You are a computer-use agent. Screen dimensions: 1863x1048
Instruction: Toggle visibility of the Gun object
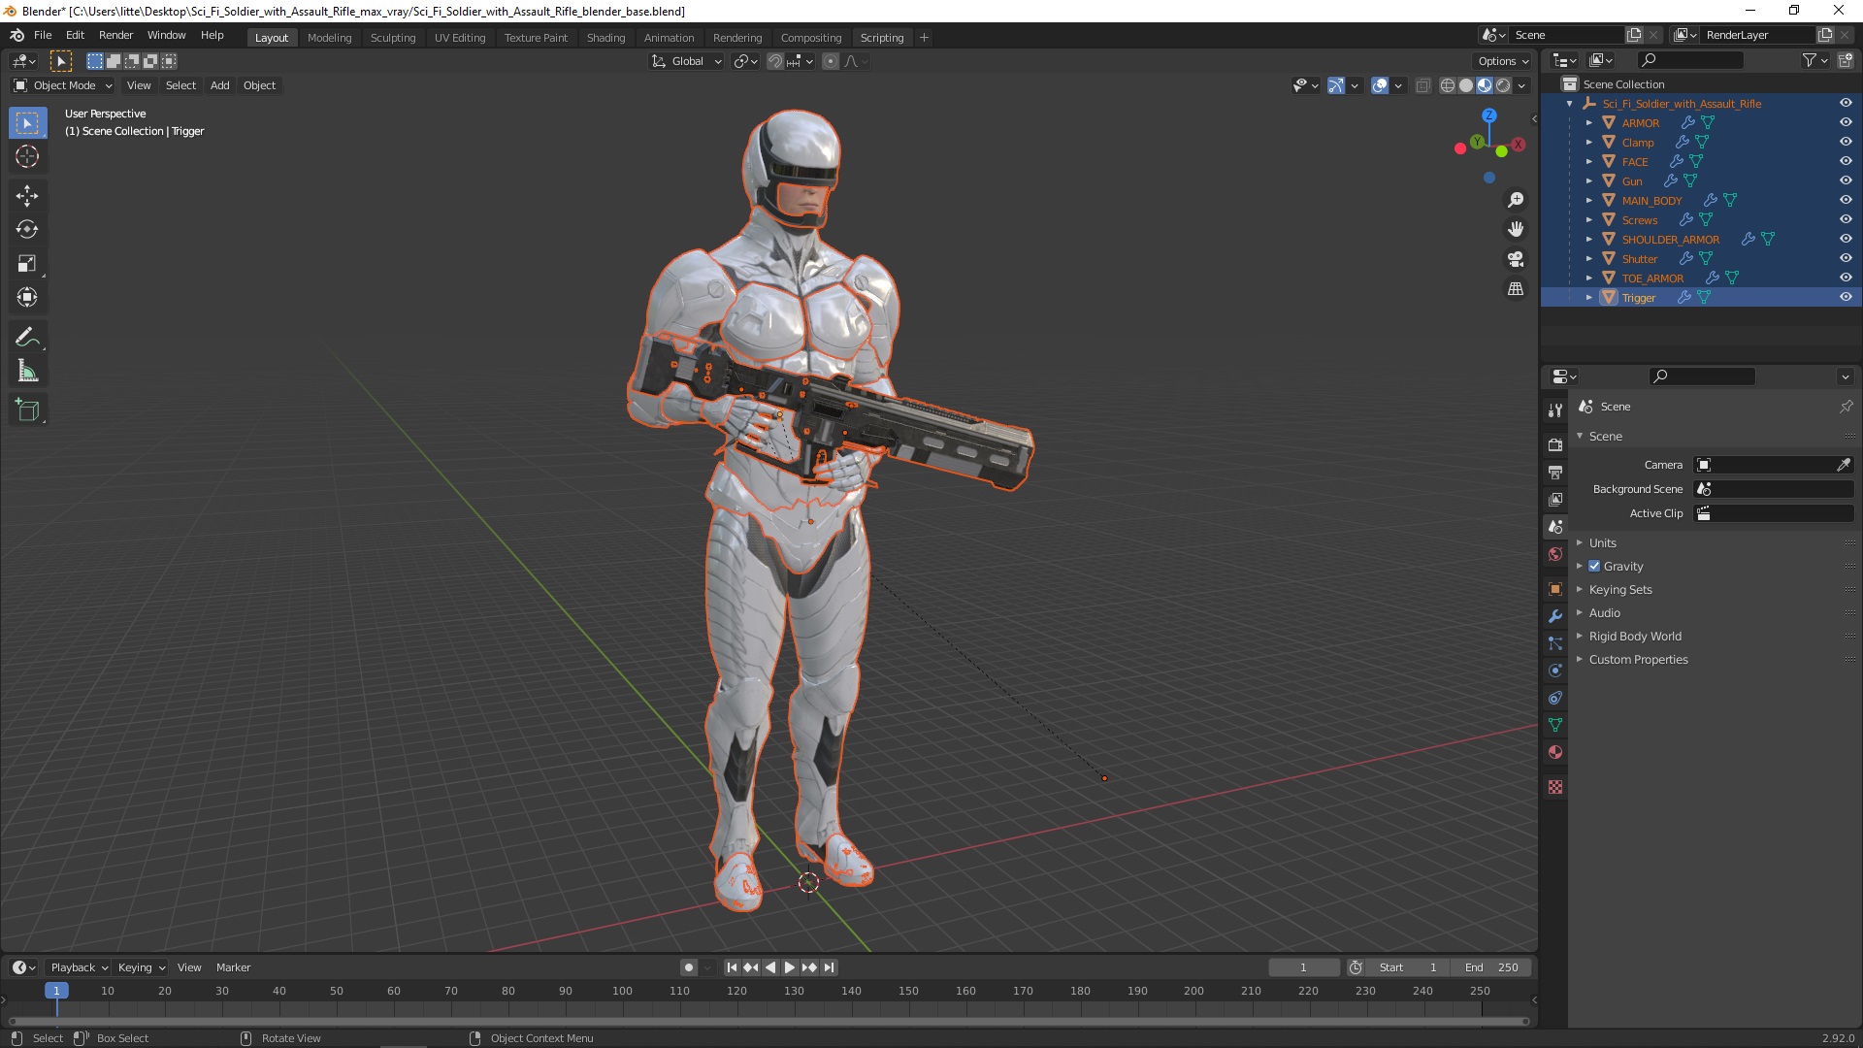[x=1846, y=180]
